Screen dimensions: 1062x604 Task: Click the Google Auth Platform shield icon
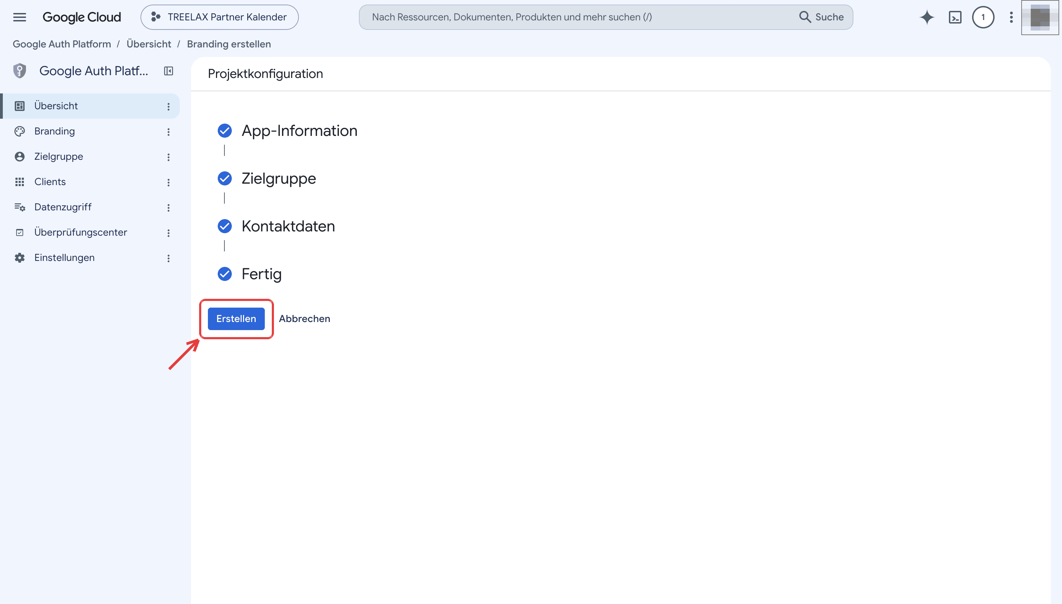click(20, 71)
